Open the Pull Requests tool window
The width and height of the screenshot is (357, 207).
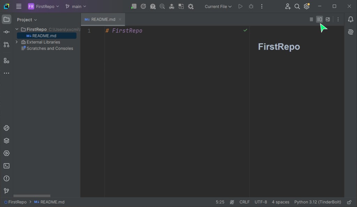coord(6,45)
